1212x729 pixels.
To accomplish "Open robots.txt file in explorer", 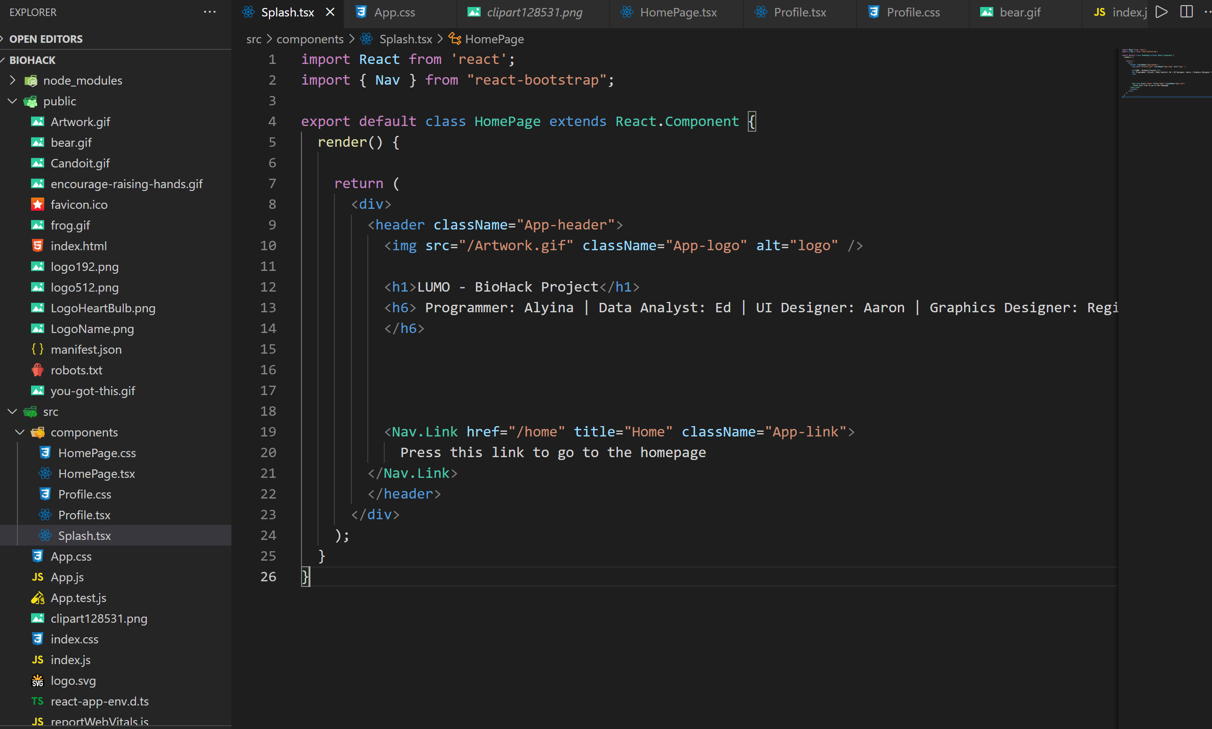I will tap(76, 370).
